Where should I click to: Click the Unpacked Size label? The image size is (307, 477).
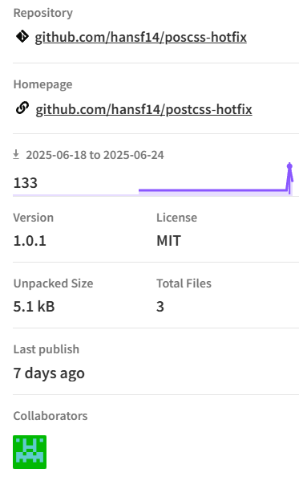tap(53, 283)
